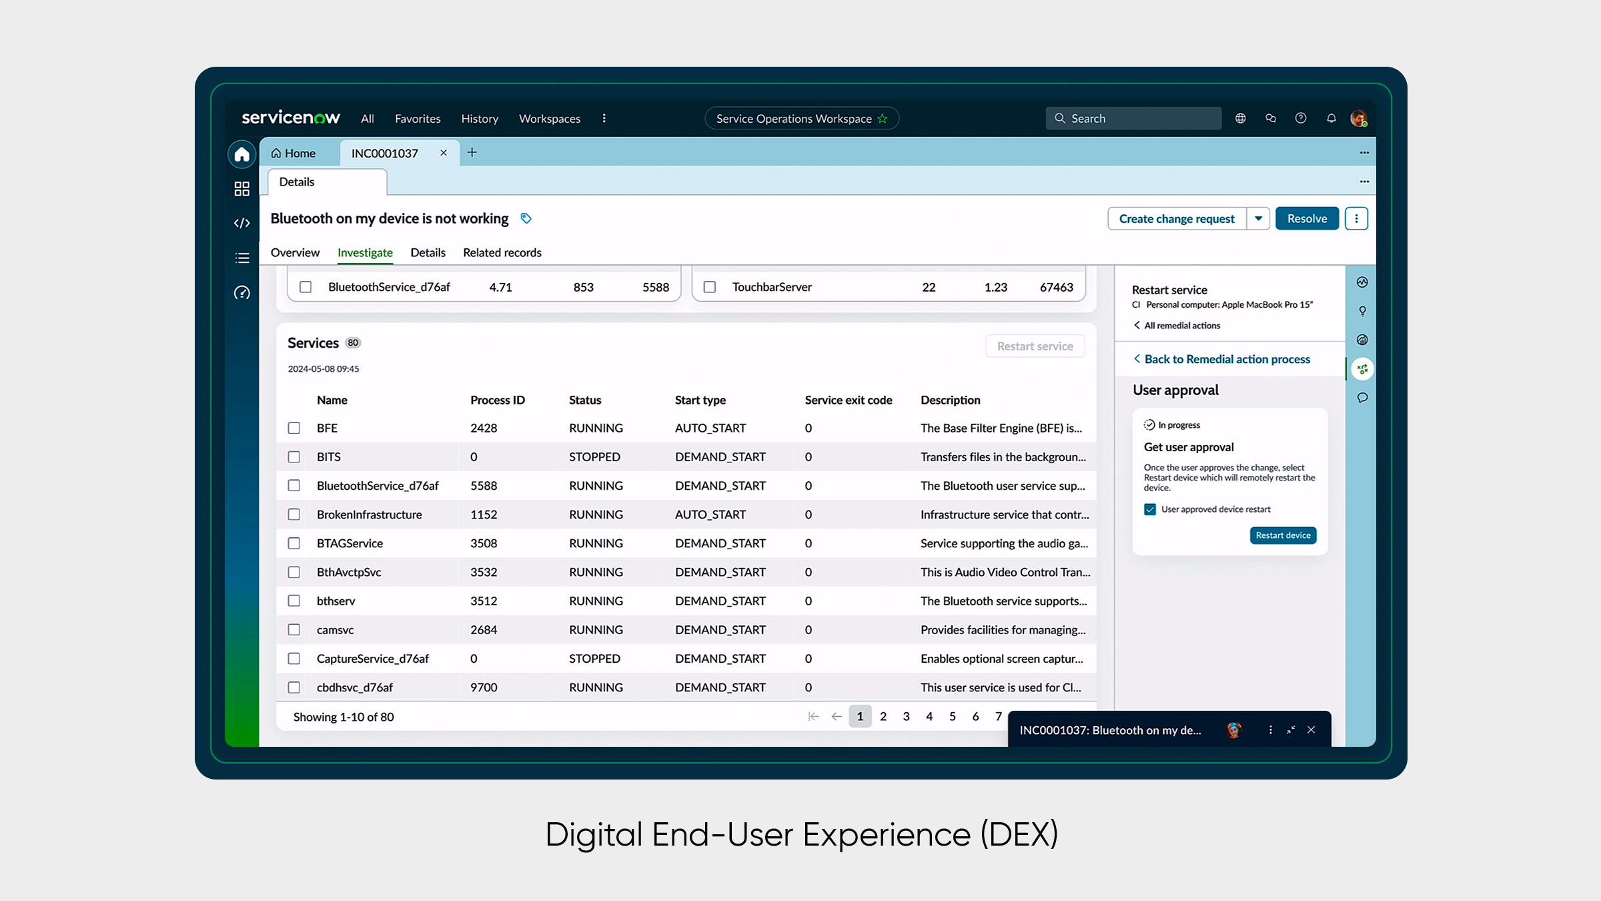Open the lightbulb icon in right panel

1362,311
